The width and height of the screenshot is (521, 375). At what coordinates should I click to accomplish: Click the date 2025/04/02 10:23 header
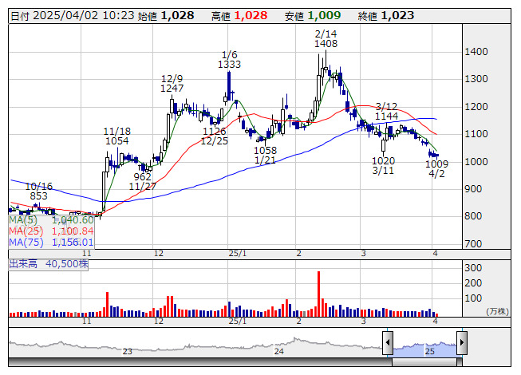73,16
